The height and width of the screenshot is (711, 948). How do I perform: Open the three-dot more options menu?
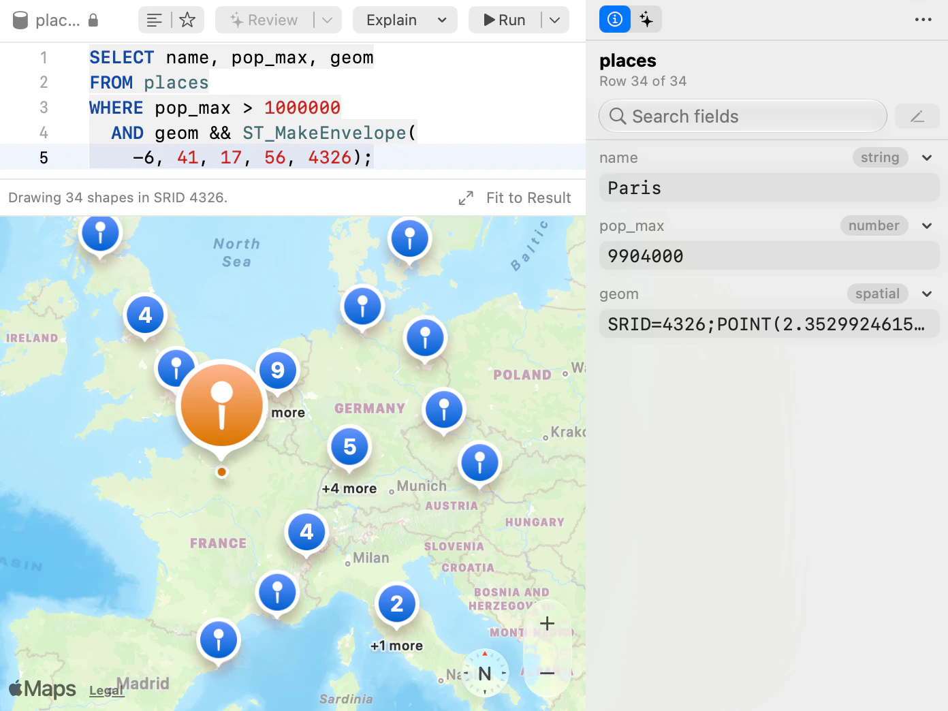[923, 20]
